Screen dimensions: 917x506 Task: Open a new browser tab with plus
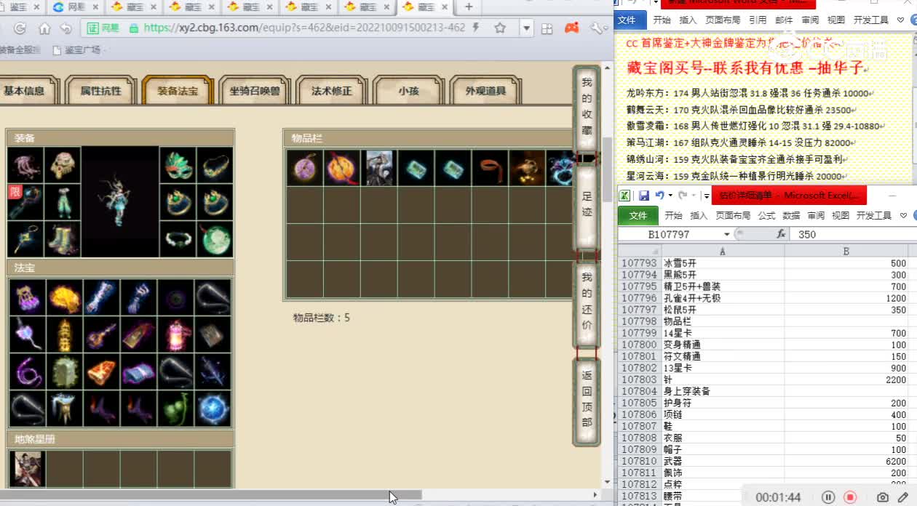point(469,7)
